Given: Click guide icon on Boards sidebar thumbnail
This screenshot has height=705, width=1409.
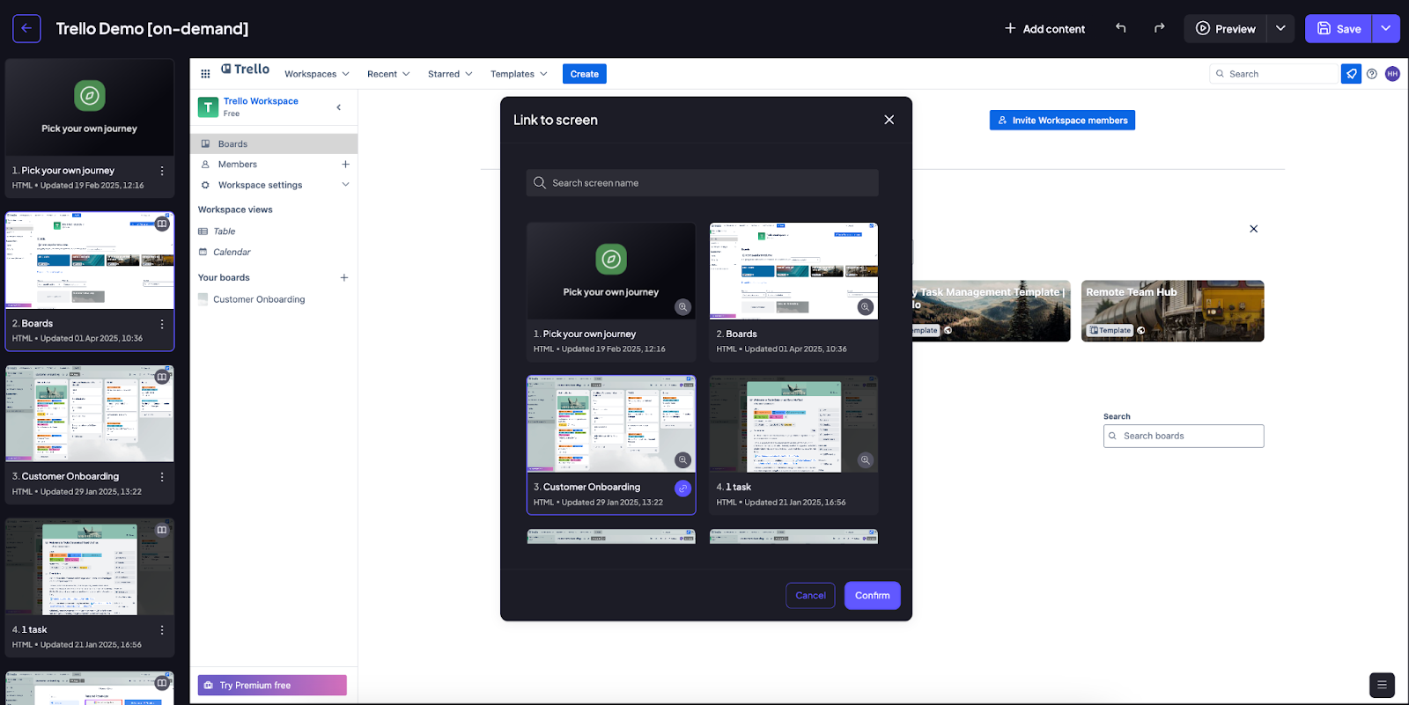Looking at the screenshot, I should click(x=162, y=224).
